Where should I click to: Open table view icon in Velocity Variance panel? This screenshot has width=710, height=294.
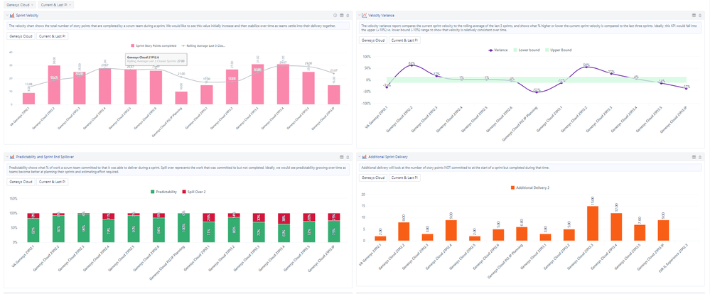[694, 15]
